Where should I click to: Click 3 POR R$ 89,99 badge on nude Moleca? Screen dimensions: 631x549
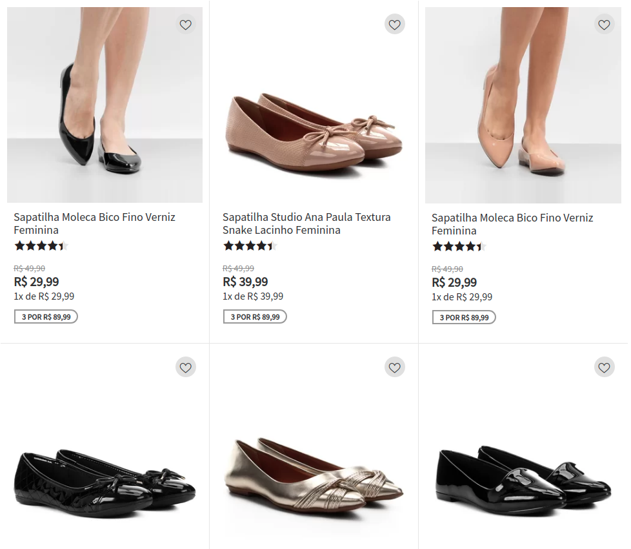click(464, 317)
